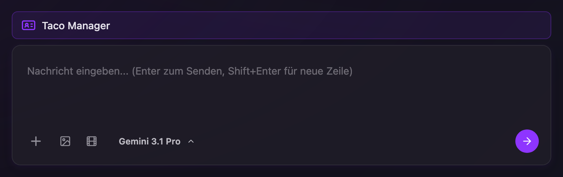Click the picture icon next to the plus
Image resolution: width=563 pixels, height=177 pixels.
coord(65,141)
